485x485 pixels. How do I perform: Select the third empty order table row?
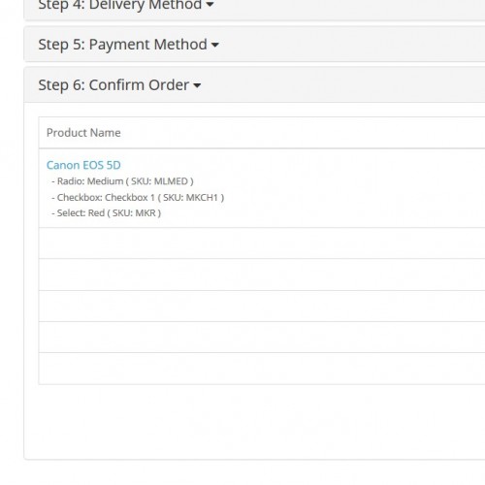(262, 306)
